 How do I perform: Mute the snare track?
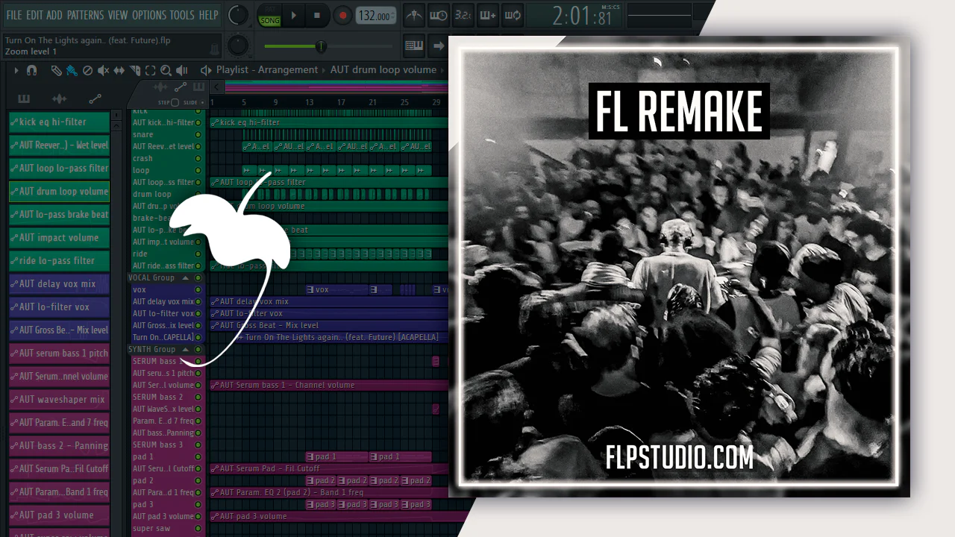[198, 135]
